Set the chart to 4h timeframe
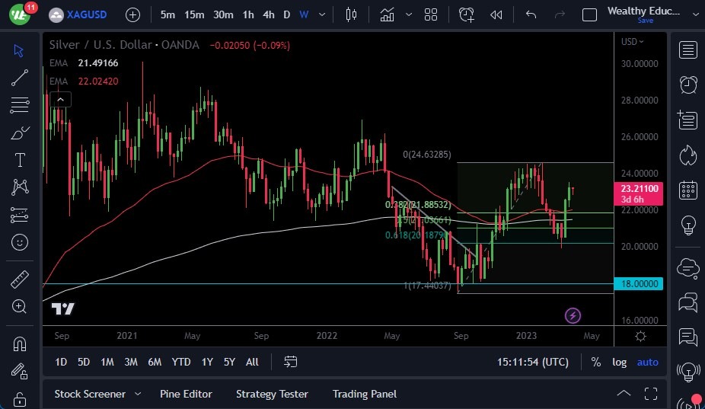This screenshot has height=409, width=705. pos(269,14)
